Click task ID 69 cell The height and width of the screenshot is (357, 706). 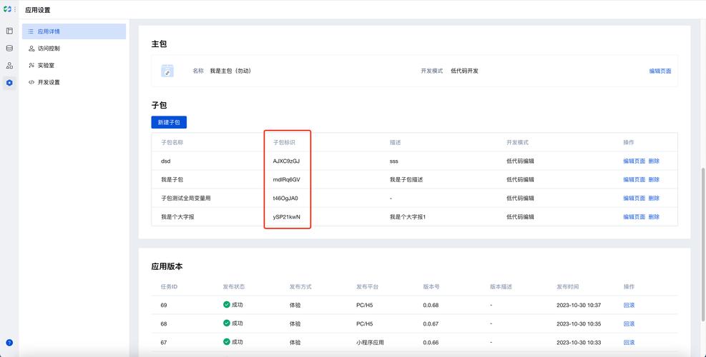pos(163,306)
